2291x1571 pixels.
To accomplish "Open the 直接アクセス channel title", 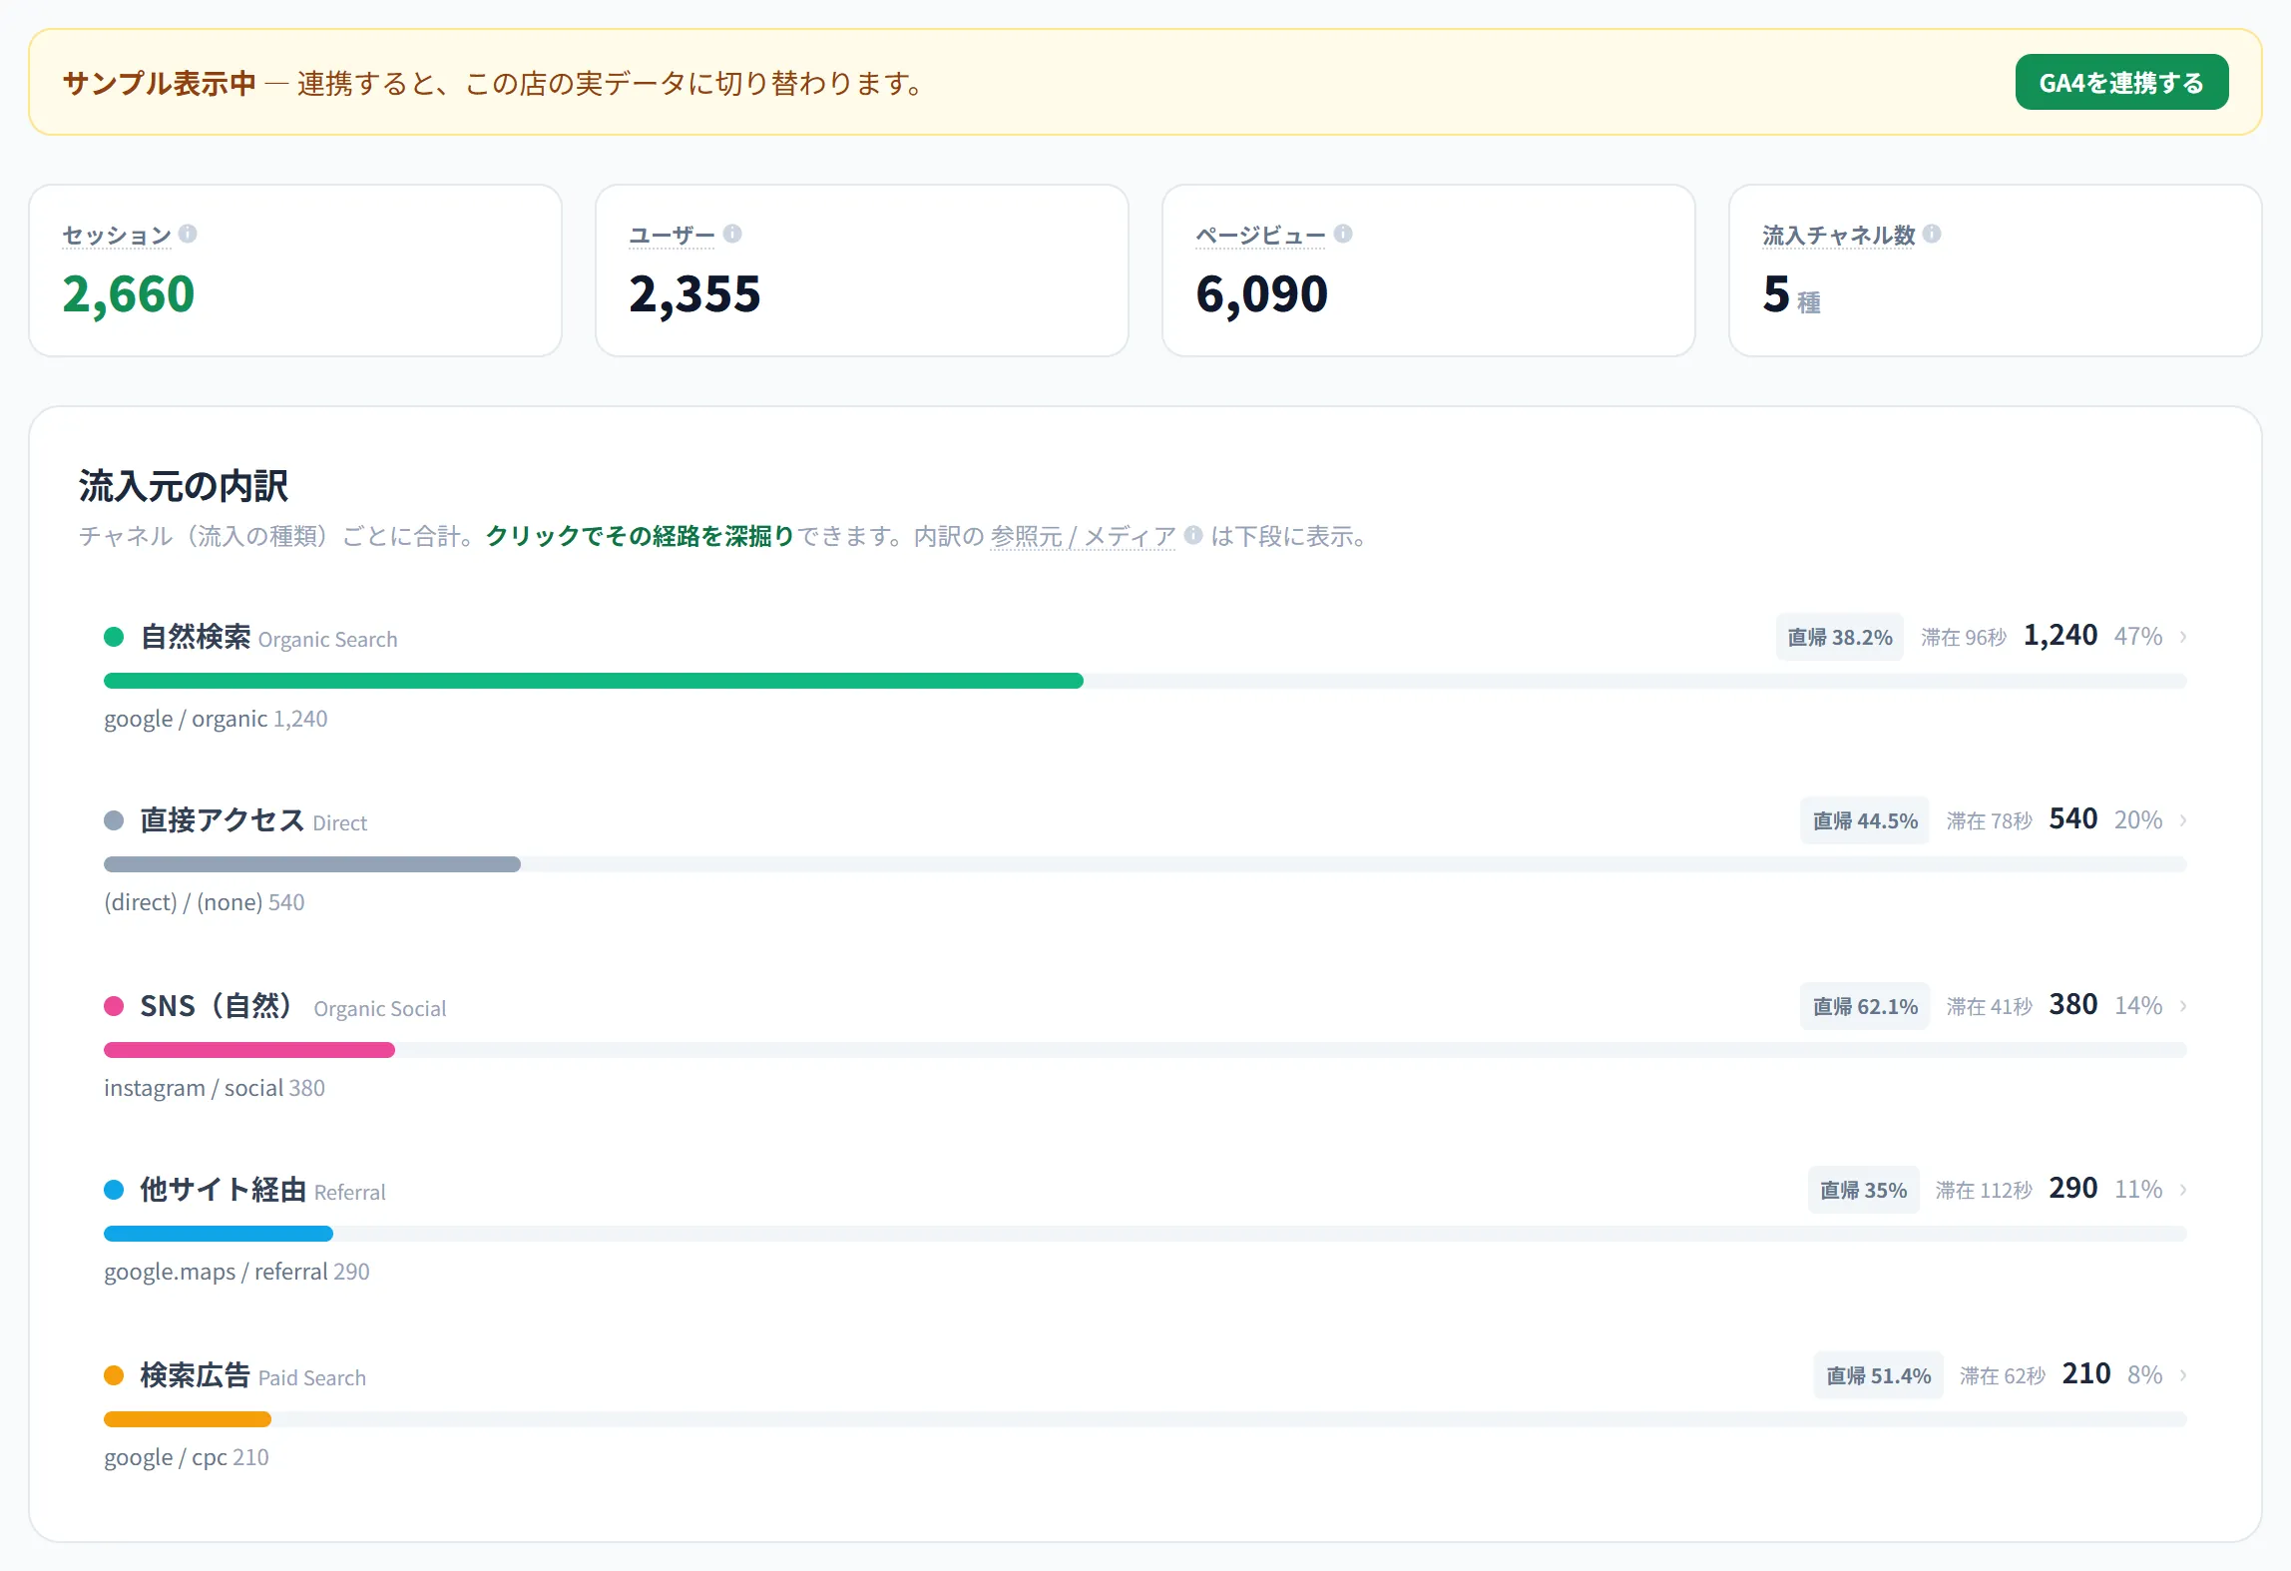I will pos(223,820).
